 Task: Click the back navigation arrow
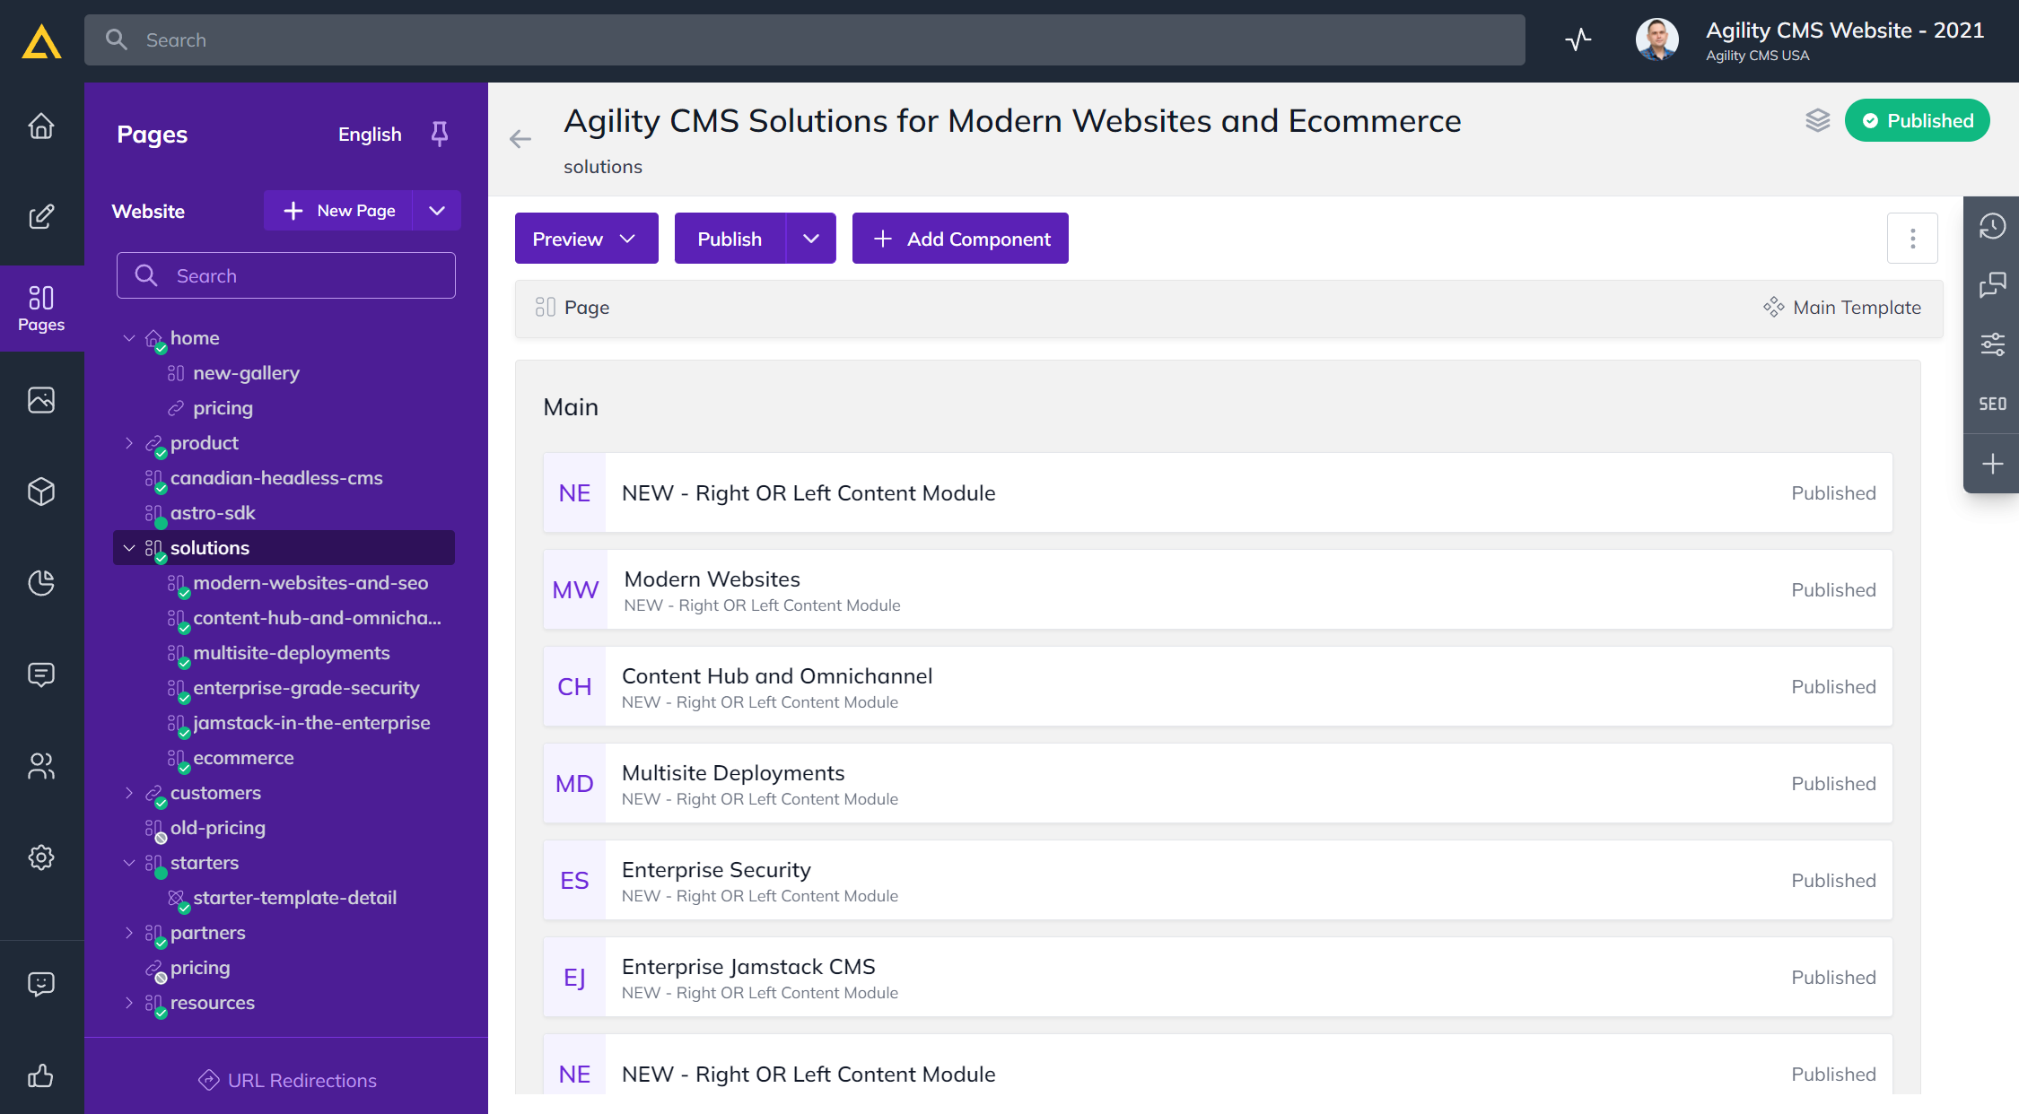point(521,137)
